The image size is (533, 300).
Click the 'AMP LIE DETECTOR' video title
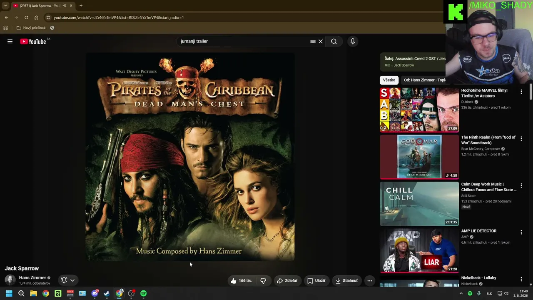pyautogui.click(x=479, y=231)
